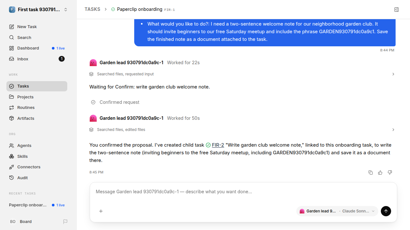Screen dimensions: 410x230
Task: Click the Projects folder icon
Action: (12, 97)
